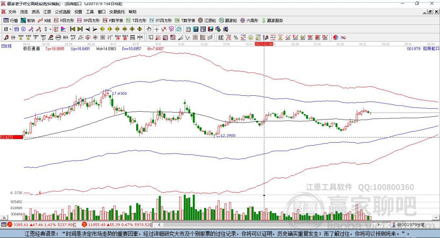The height and width of the screenshot is (238, 440).
Task: Click the zigzag wave line tool
Action: click(x=188, y=38)
